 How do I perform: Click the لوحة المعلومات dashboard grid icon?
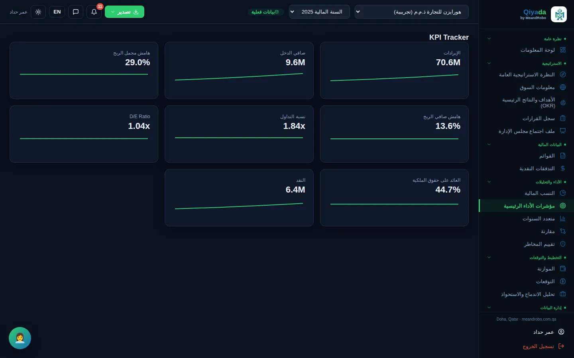563,50
